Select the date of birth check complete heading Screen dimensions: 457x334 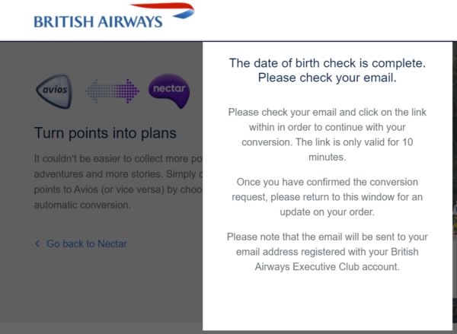tap(328, 62)
